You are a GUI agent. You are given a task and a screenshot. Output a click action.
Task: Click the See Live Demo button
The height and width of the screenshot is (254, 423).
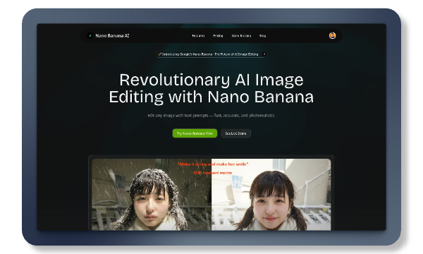point(235,133)
